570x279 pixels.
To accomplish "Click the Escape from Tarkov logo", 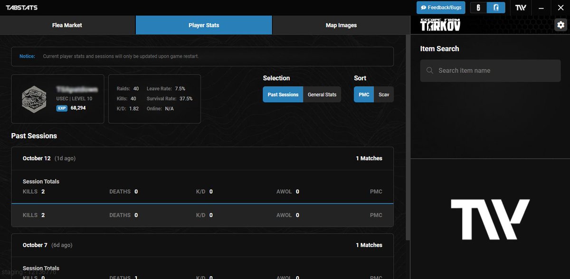I will (x=440, y=25).
